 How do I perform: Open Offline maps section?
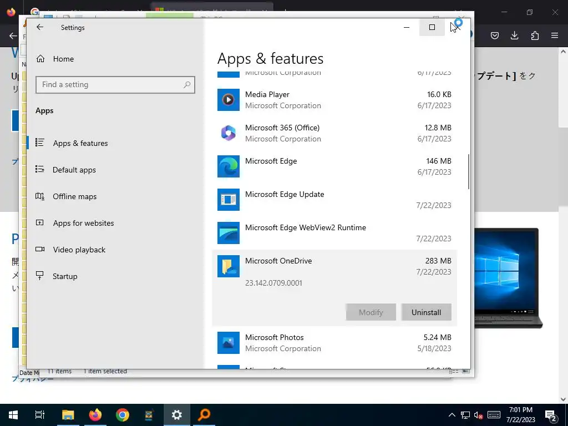(x=75, y=196)
